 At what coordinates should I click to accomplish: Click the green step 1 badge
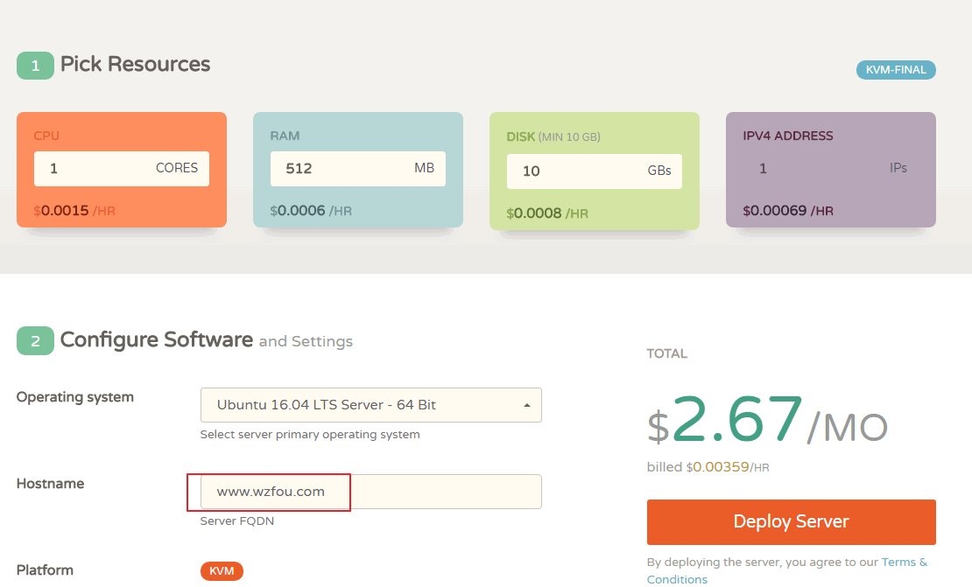pos(35,66)
